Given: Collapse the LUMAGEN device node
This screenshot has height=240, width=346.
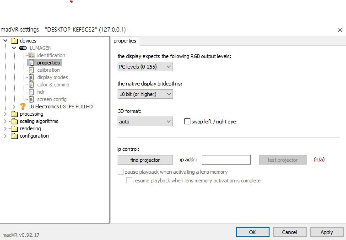Looking at the screenshot, I should point(14,48).
